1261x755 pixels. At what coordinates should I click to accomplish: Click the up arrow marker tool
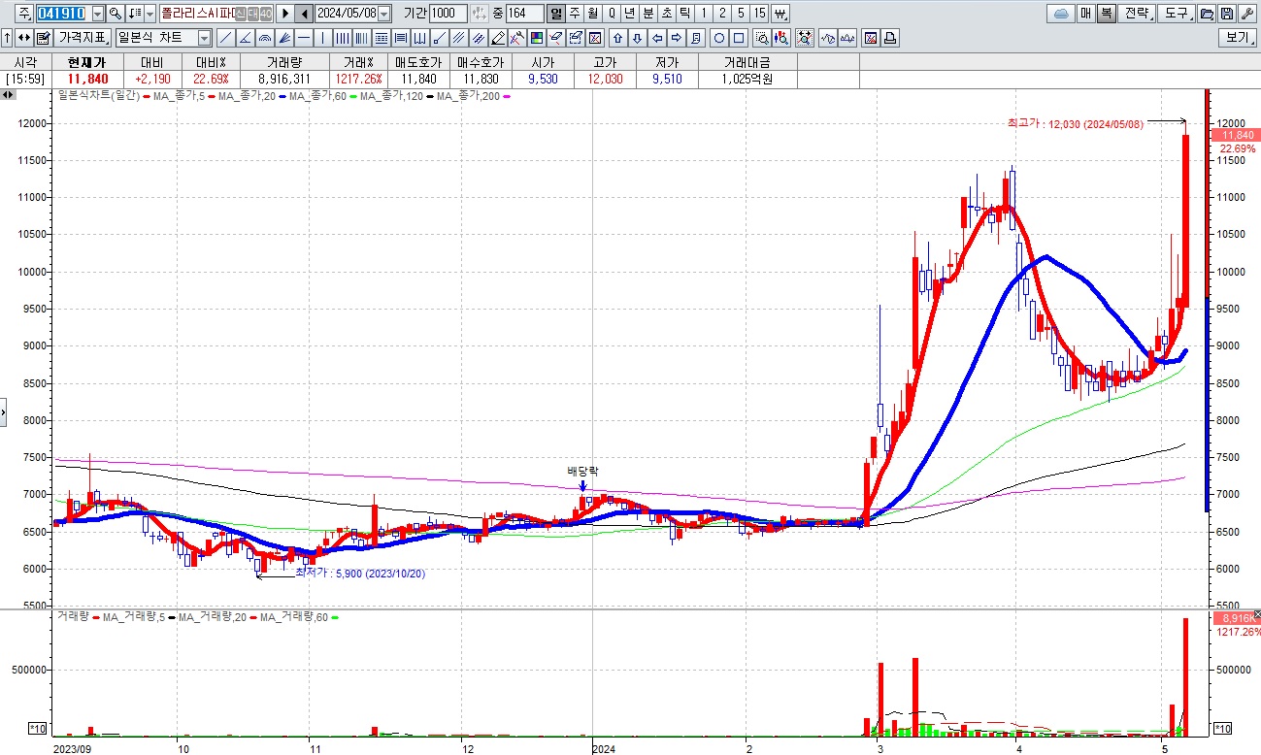coord(617,38)
